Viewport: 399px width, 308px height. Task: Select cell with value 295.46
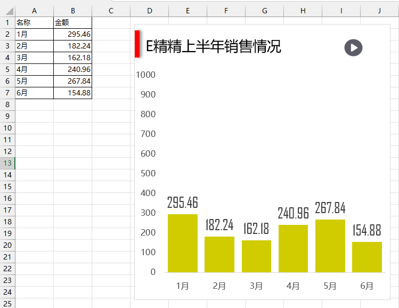coord(72,34)
